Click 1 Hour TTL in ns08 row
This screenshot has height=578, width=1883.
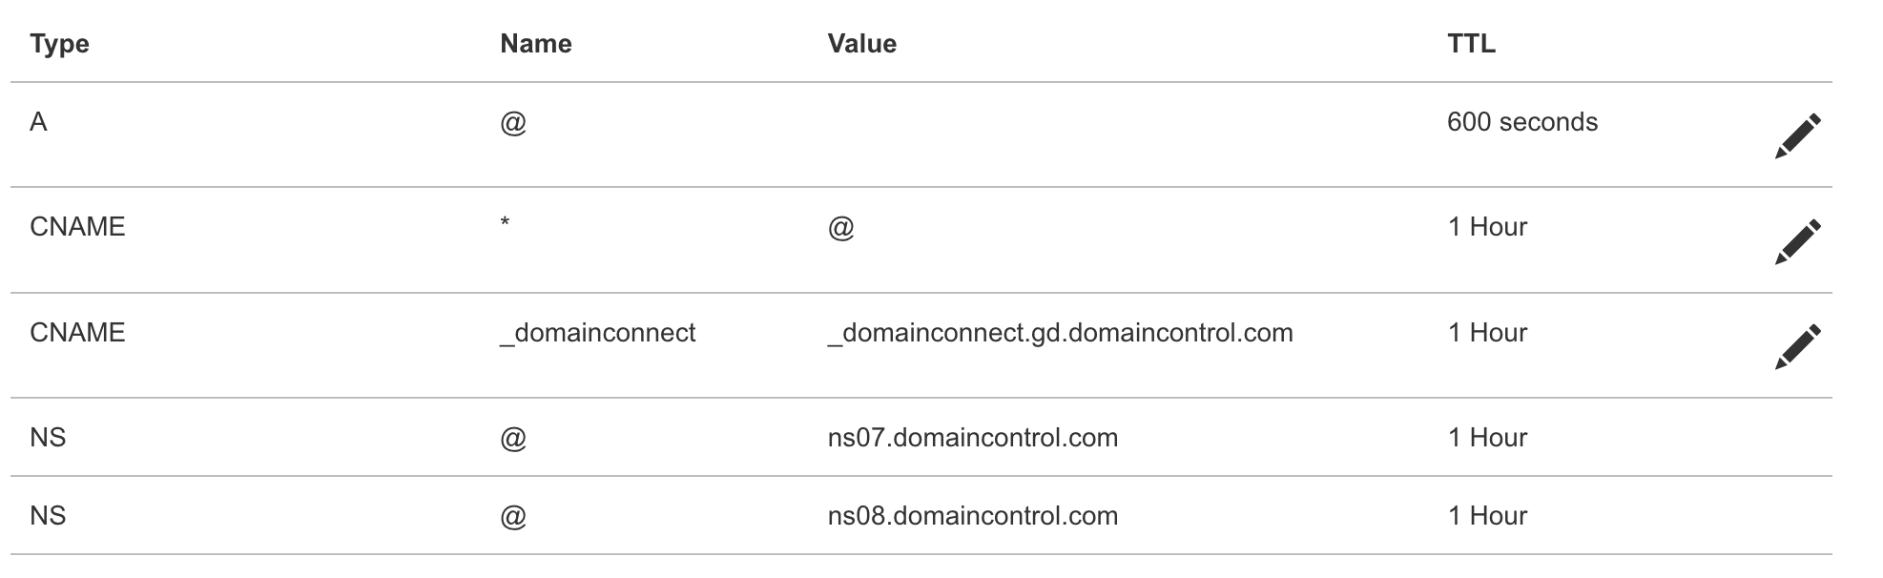click(x=1487, y=516)
